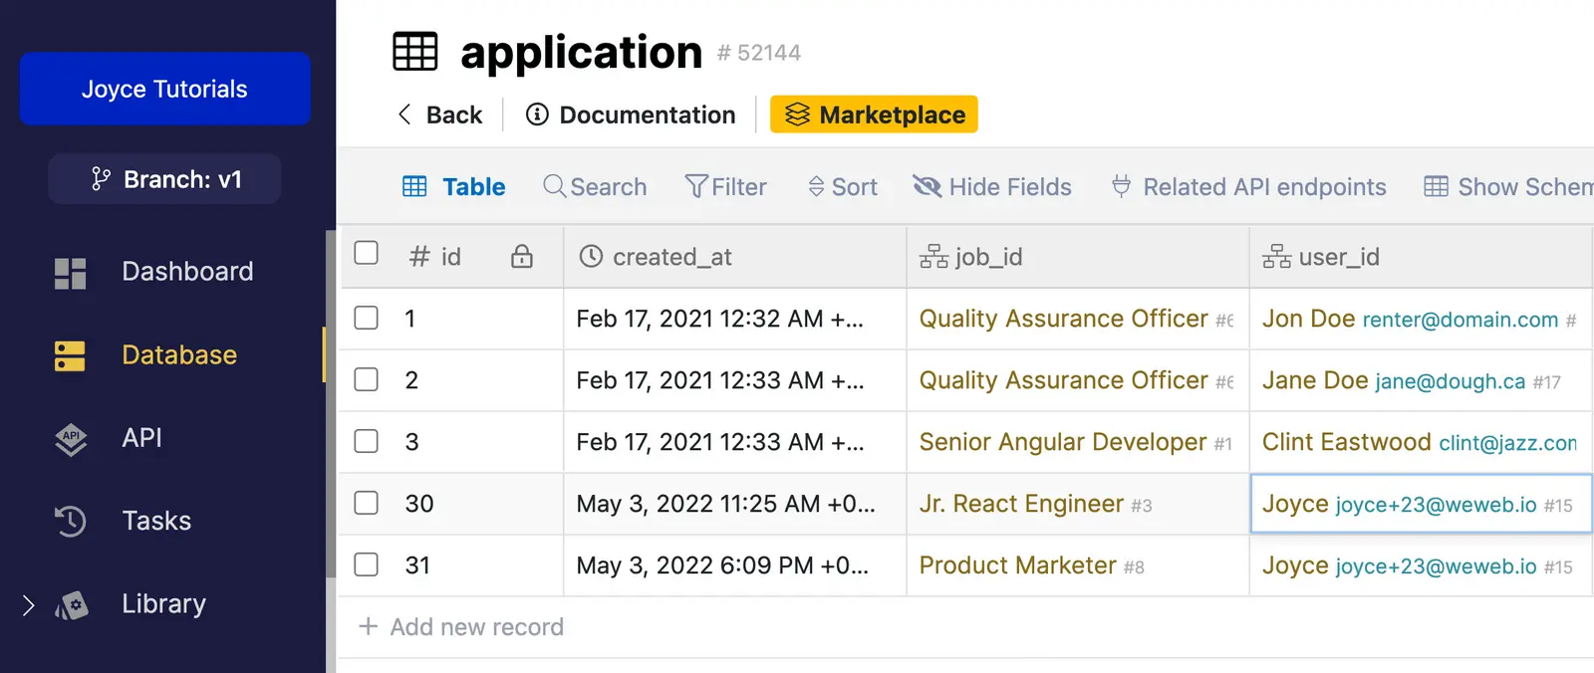The image size is (1594, 673).
Task: Check the checkbox for record 1
Action: point(367,318)
